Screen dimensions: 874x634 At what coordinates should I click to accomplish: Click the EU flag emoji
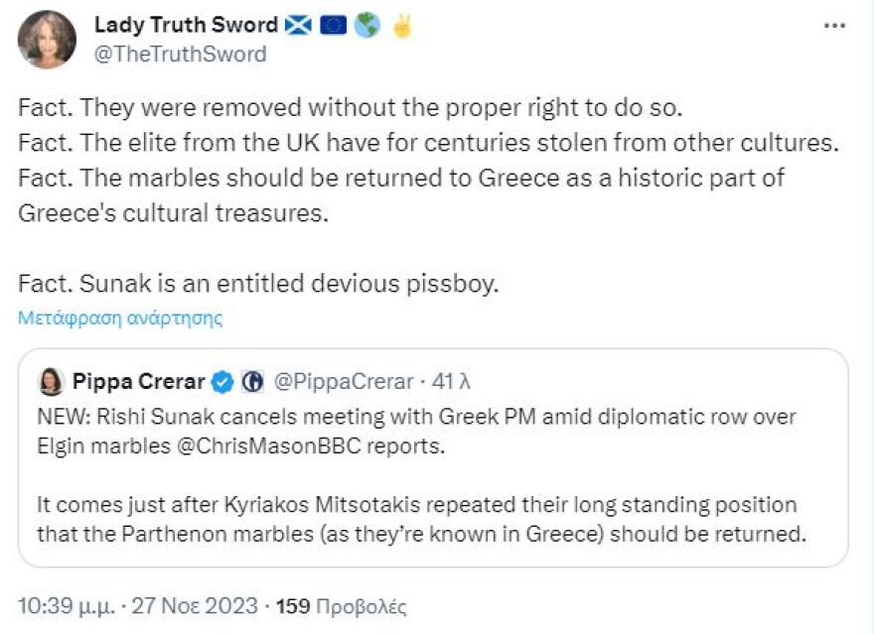[x=333, y=25]
